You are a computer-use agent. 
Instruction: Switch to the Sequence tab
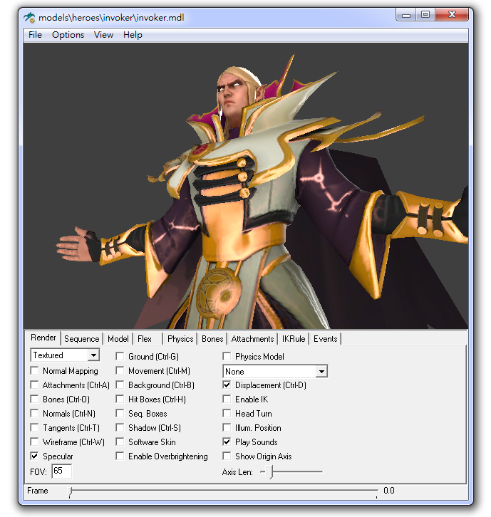[x=81, y=339]
